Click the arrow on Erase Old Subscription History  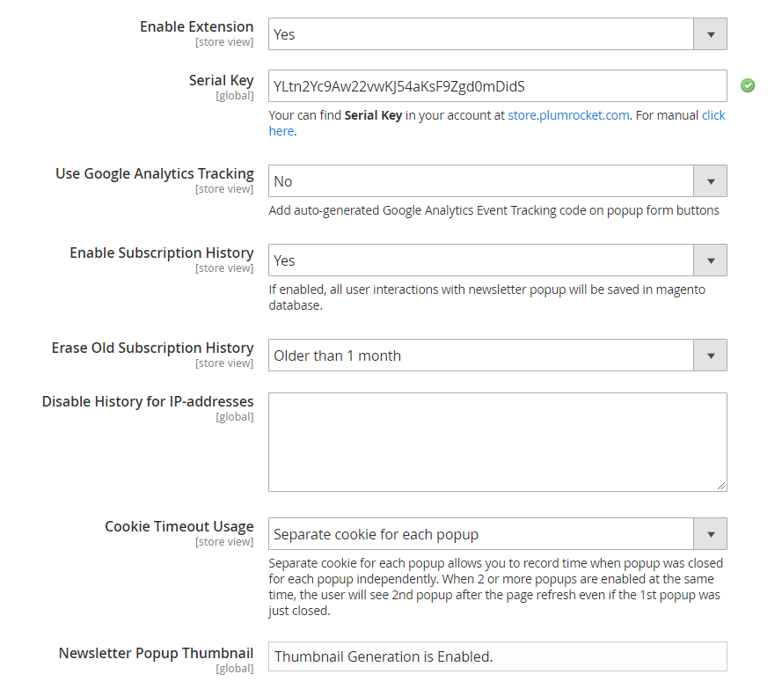(710, 355)
